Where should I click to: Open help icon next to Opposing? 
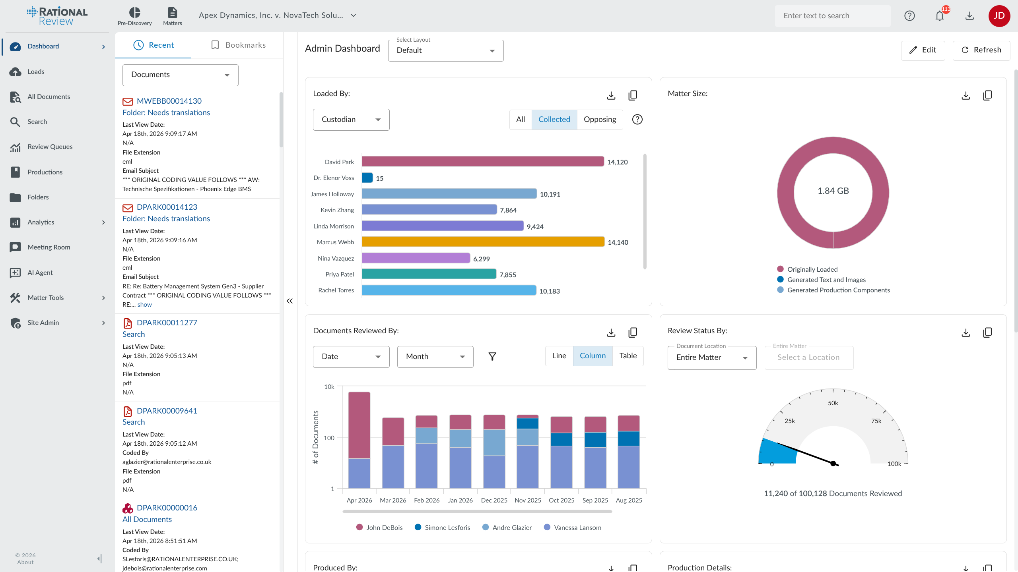[637, 120]
